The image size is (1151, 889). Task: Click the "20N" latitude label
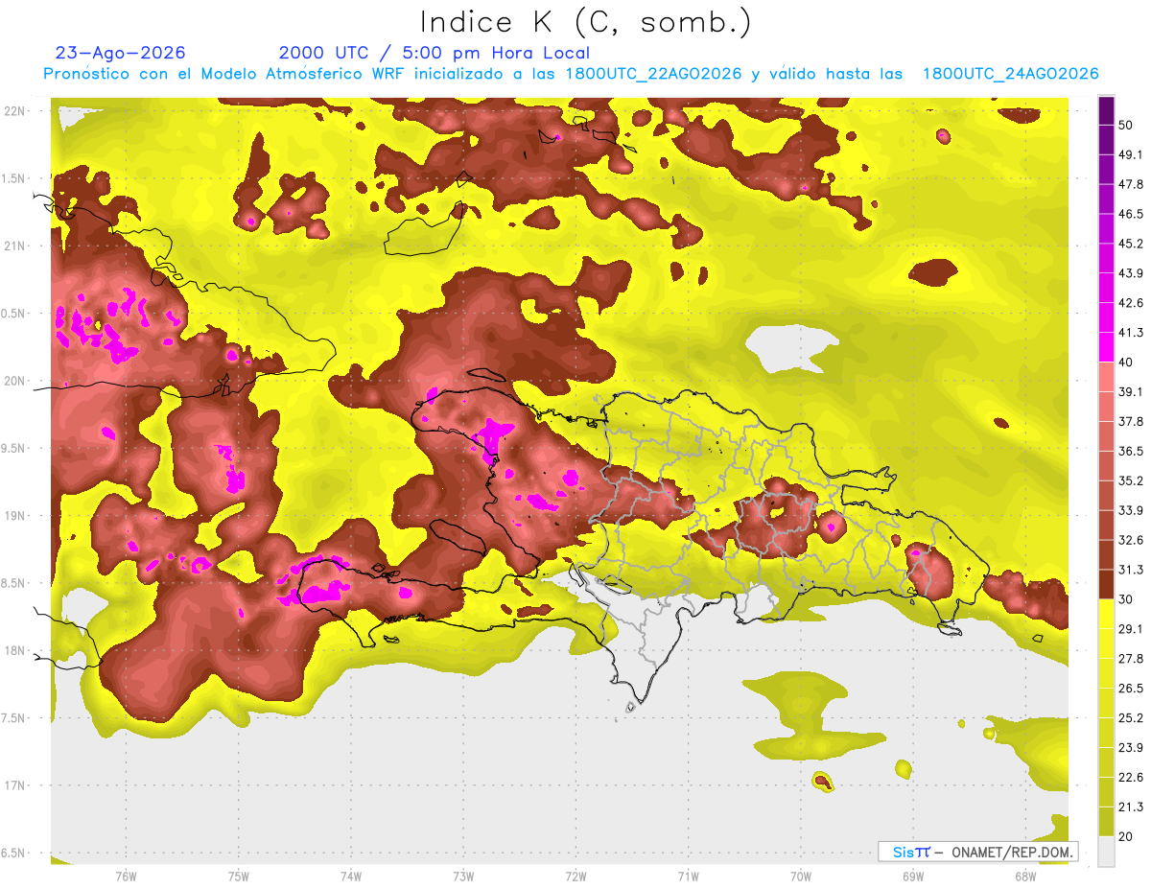(13, 381)
